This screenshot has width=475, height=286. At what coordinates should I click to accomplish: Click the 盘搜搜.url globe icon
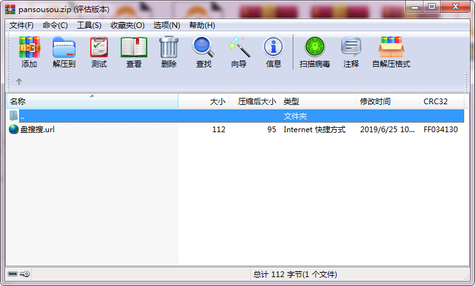[x=13, y=130]
